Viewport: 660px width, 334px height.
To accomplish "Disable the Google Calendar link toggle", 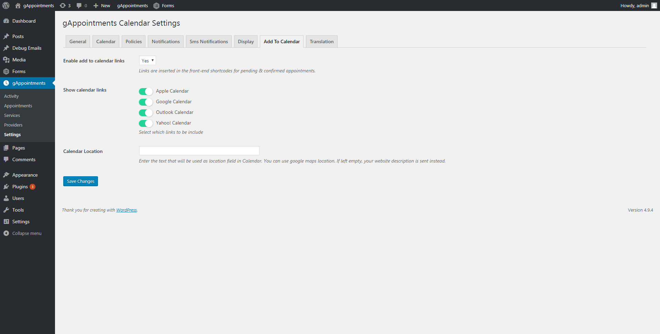I will coord(146,102).
